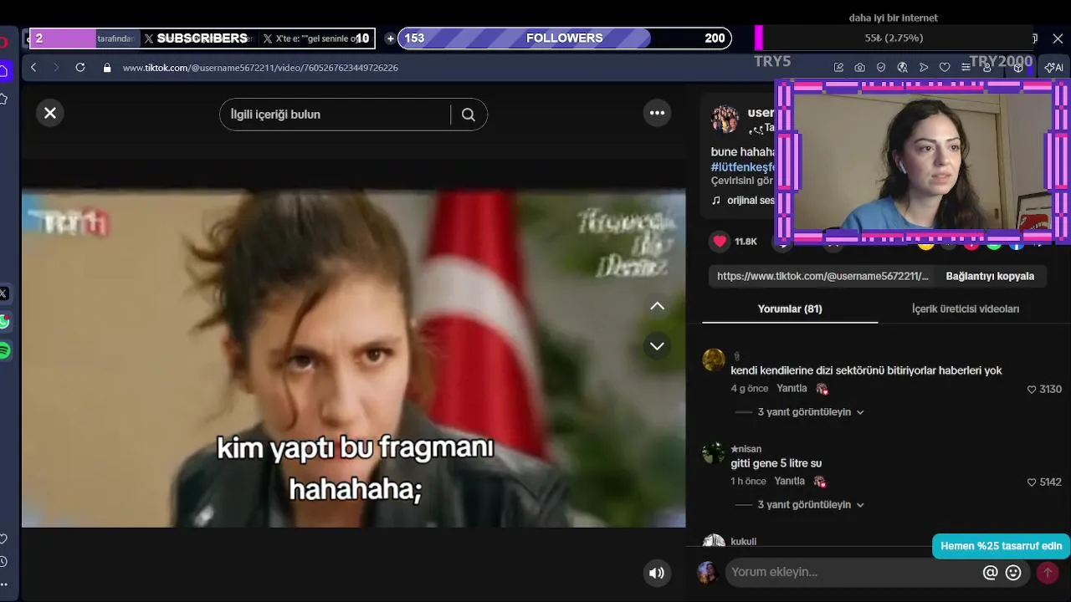Open the snapshot camera toolbar icon

[x=859, y=68]
